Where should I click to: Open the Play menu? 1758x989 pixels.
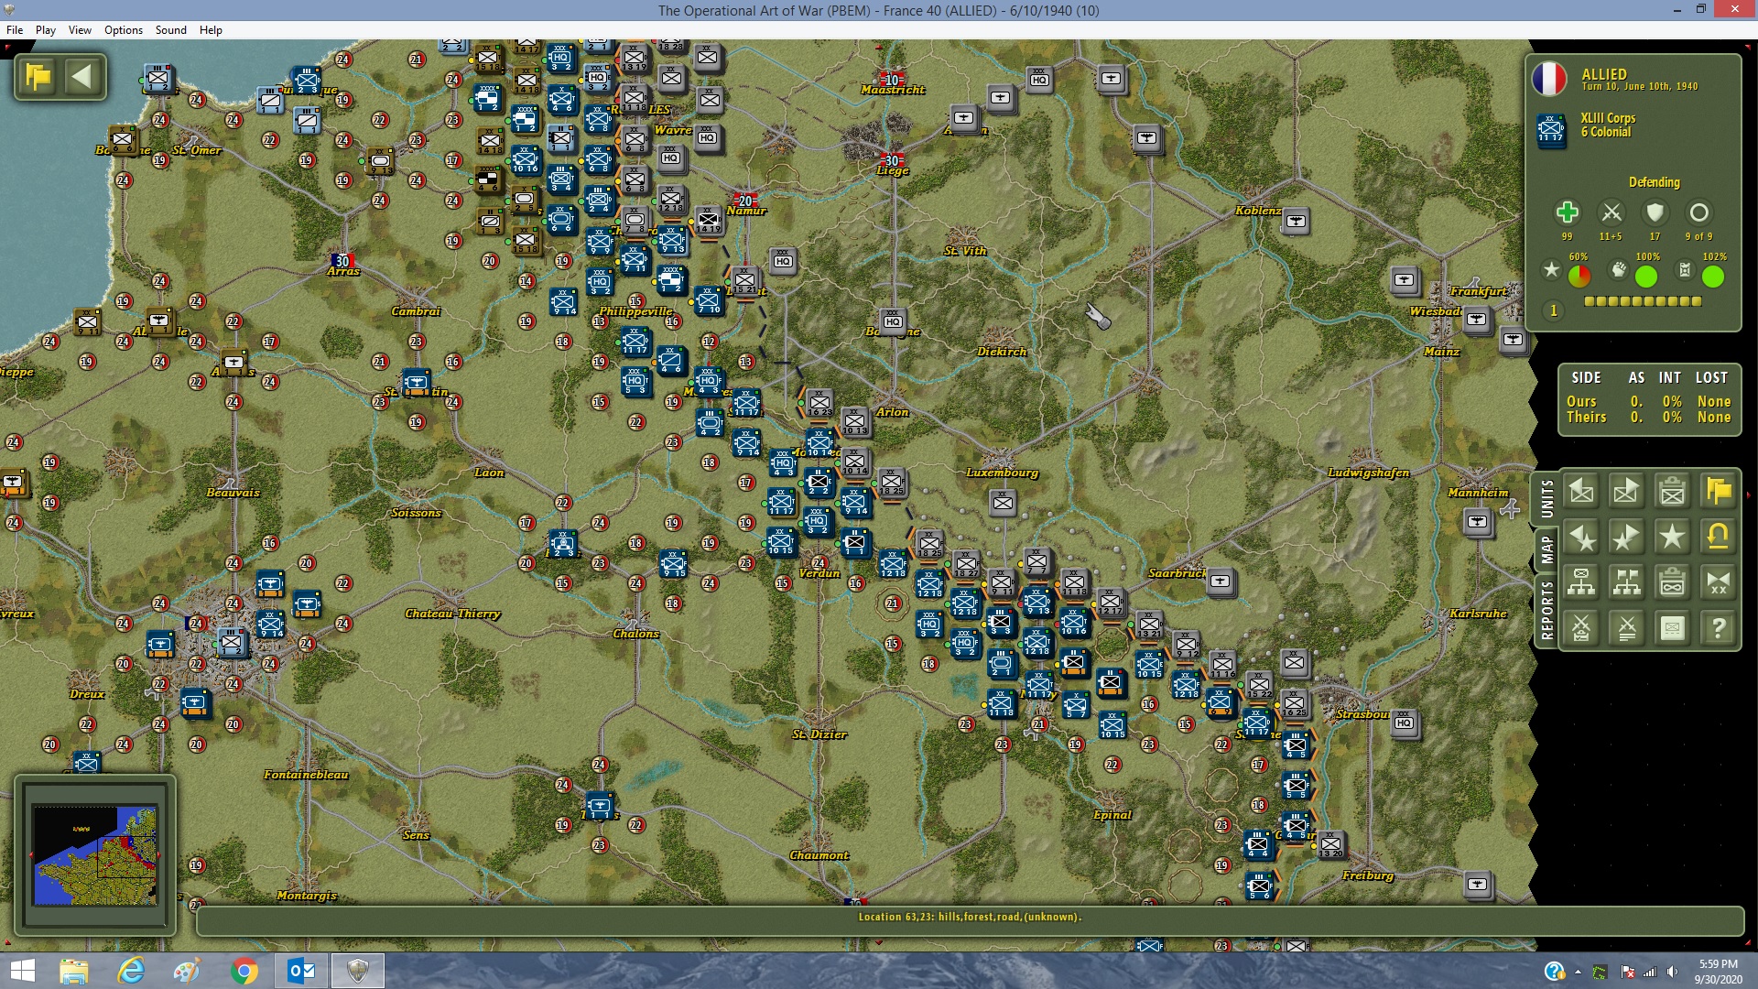(46, 30)
